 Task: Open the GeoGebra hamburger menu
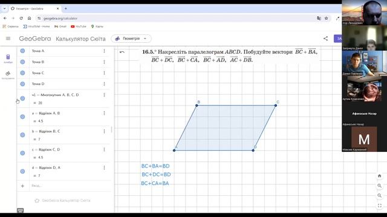click(8, 39)
